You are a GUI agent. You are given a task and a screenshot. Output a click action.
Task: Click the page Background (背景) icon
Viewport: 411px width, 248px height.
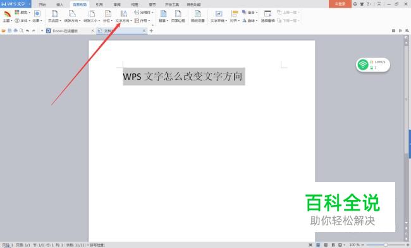[163, 14]
